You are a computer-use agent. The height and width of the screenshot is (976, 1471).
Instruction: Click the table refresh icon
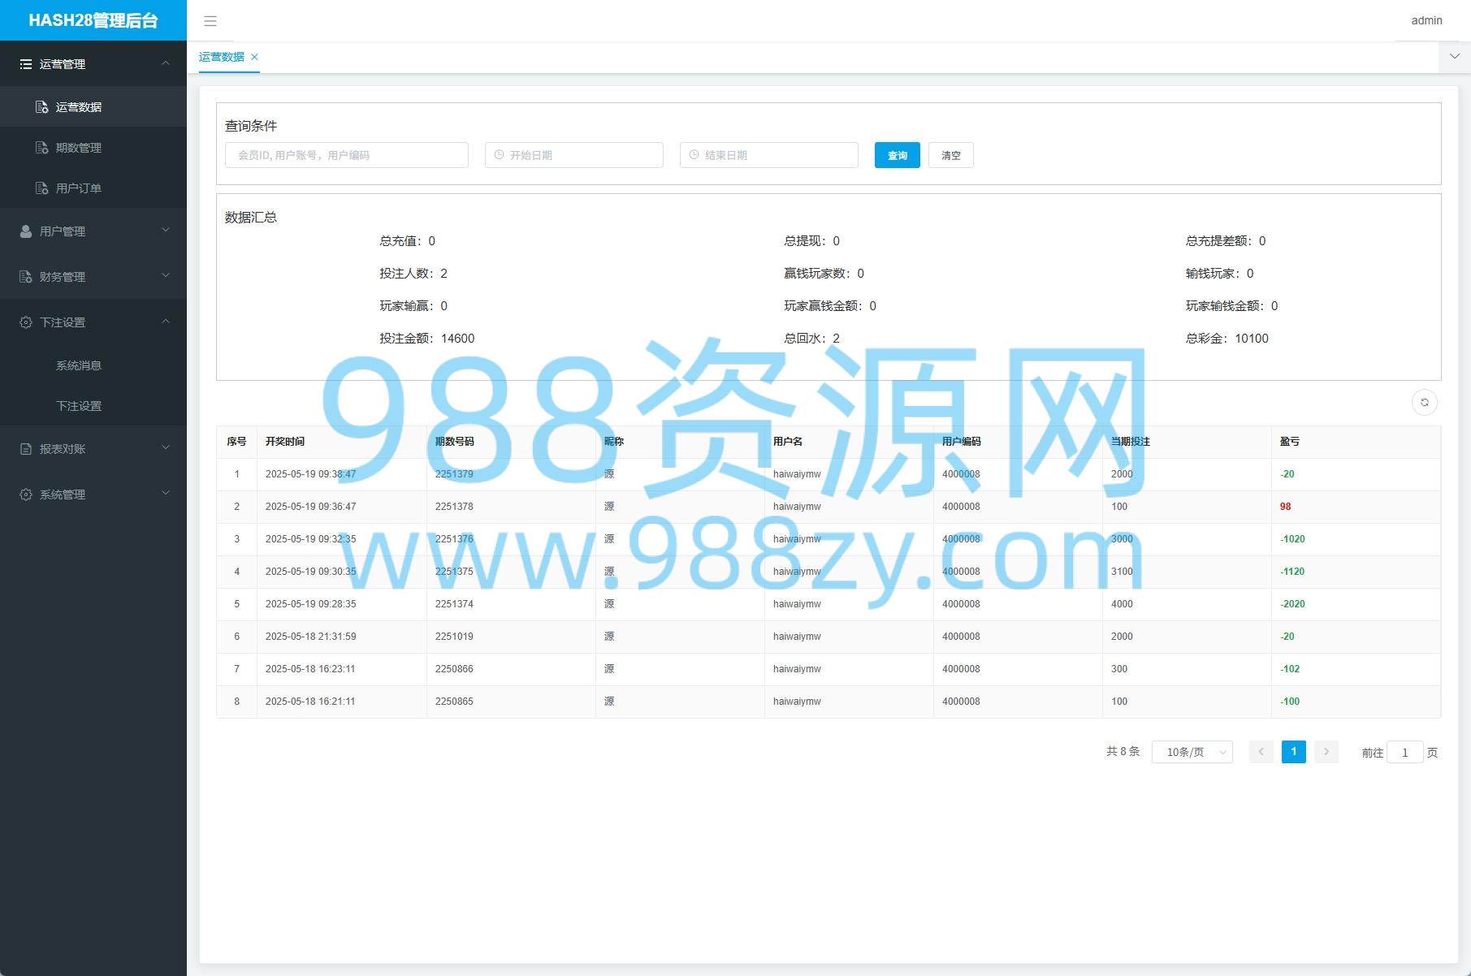(x=1424, y=403)
